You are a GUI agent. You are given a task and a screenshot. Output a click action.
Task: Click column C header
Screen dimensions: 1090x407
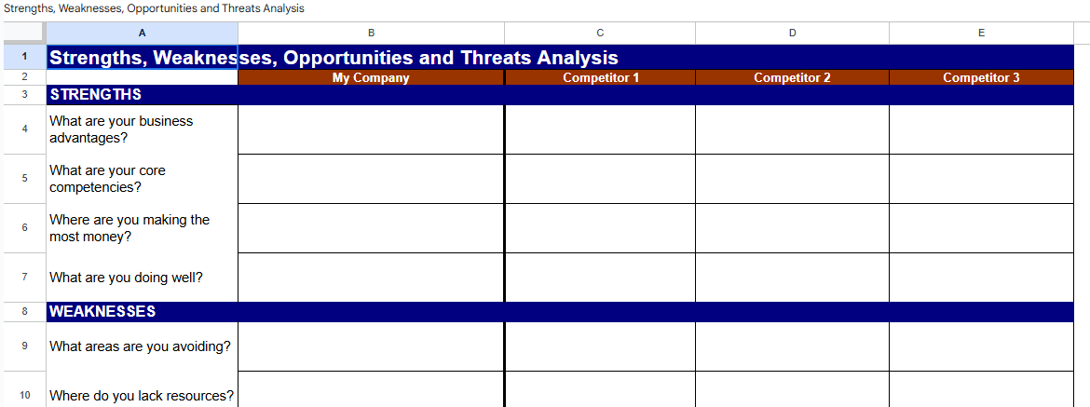600,33
